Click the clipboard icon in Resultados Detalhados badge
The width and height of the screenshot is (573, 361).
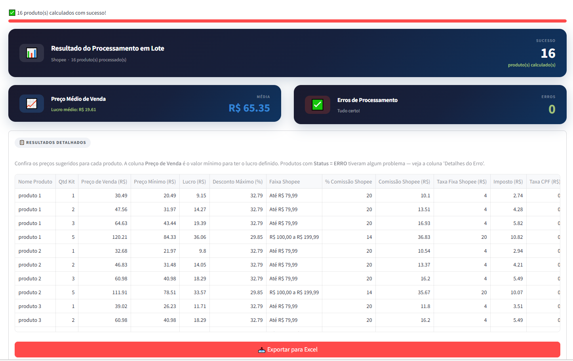point(22,142)
